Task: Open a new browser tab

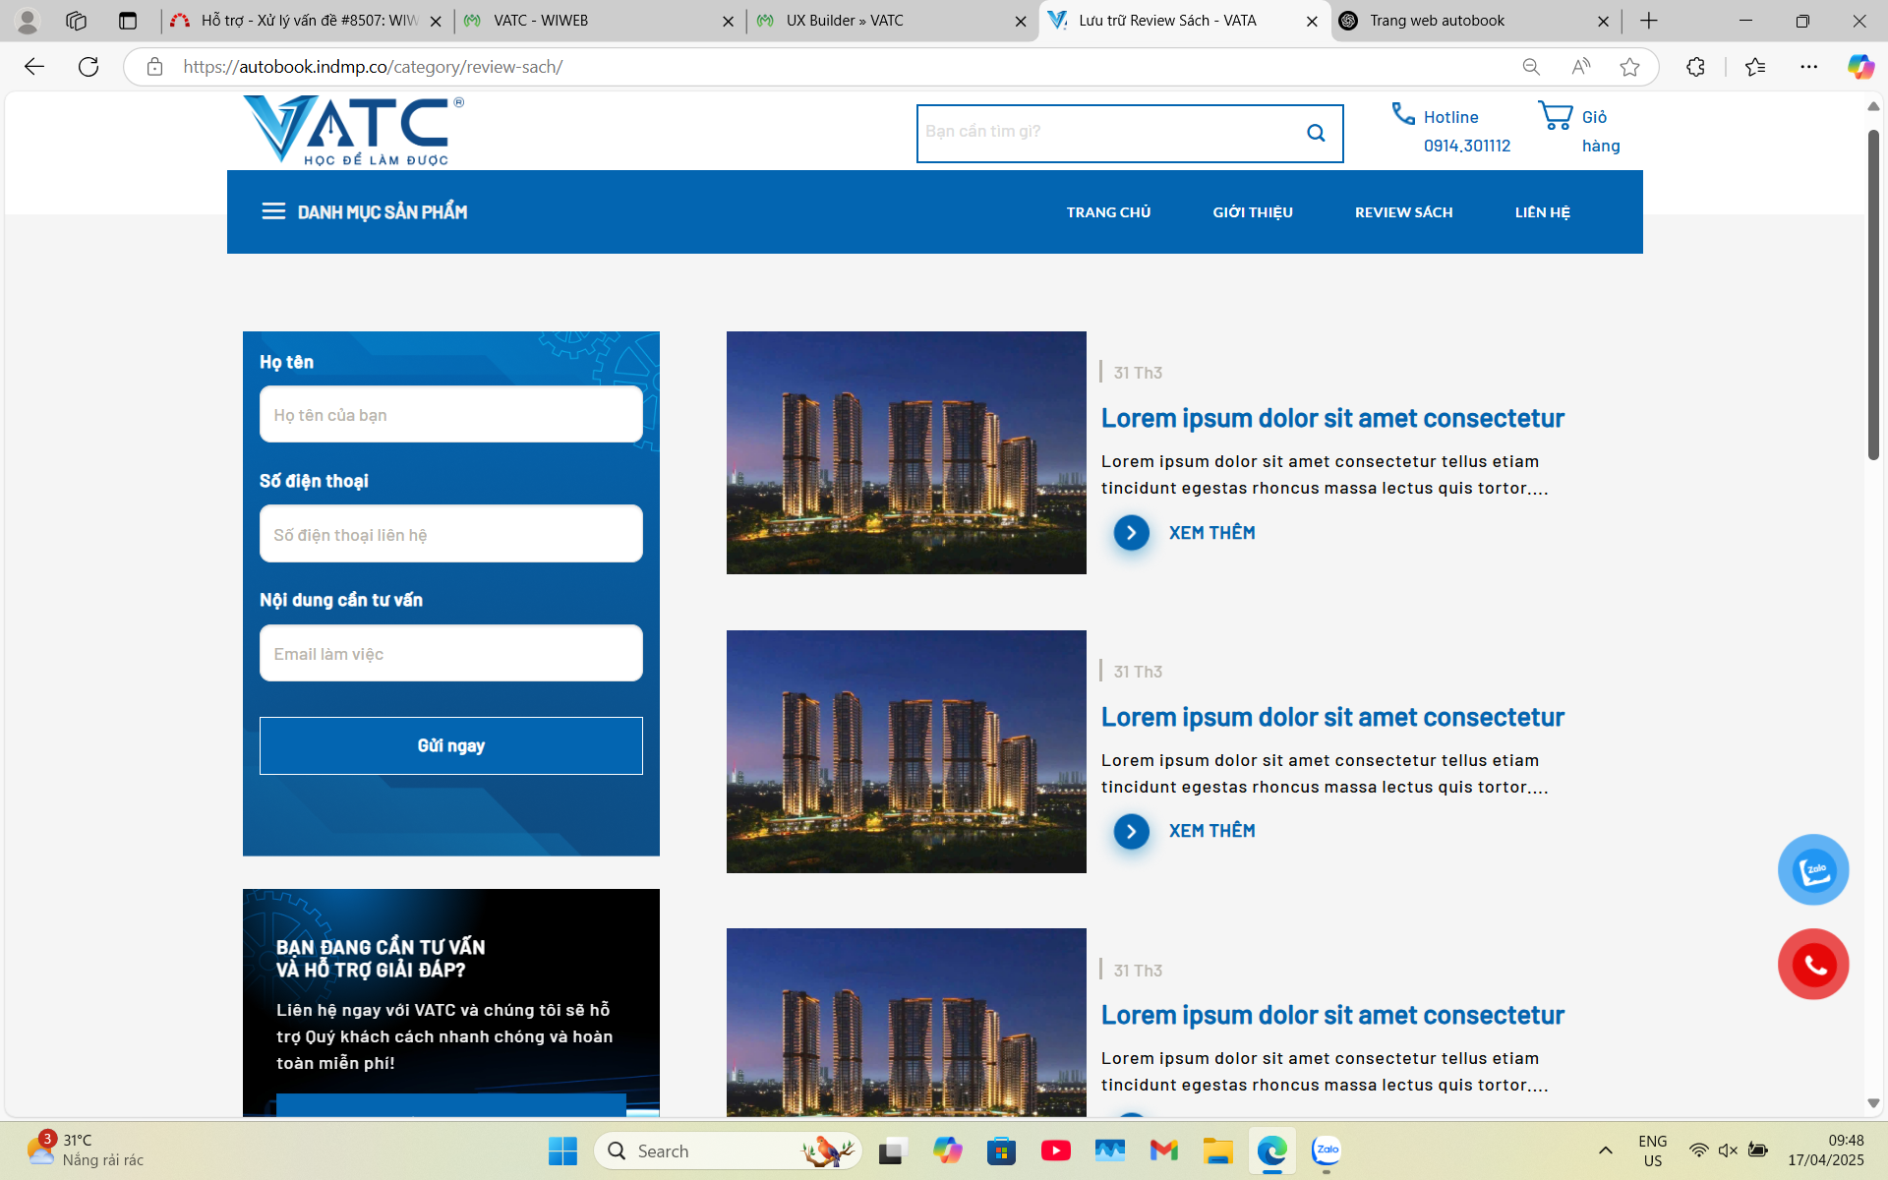Action: pos(1649,21)
